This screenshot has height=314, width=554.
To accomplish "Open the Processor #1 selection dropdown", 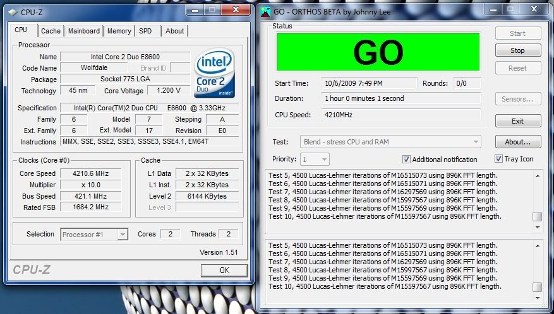I will click(94, 235).
